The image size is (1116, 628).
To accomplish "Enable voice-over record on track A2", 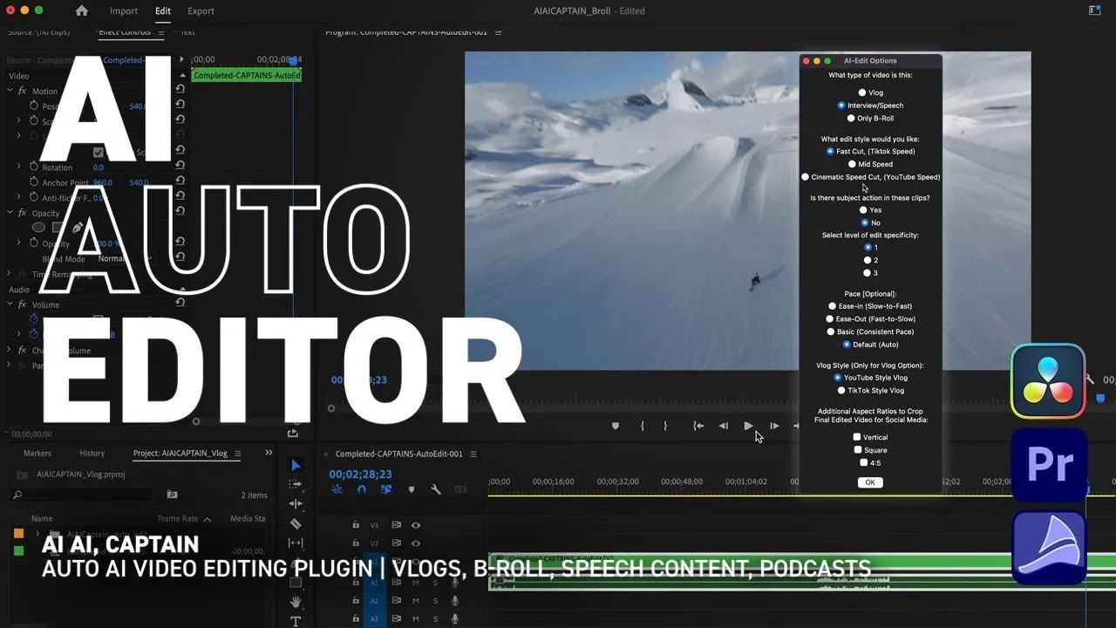I will (454, 600).
